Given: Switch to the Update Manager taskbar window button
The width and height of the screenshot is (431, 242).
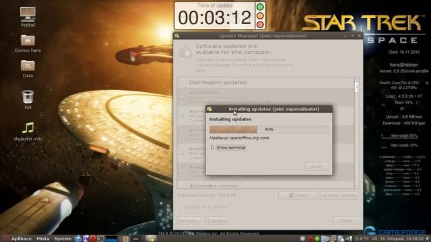Looking at the screenshot, I should 151,239.
